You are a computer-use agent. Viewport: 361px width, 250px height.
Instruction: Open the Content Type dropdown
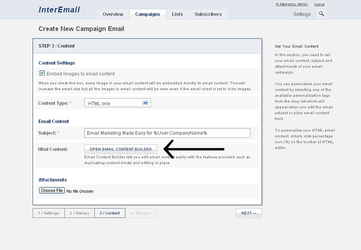(x=118, y=103)
